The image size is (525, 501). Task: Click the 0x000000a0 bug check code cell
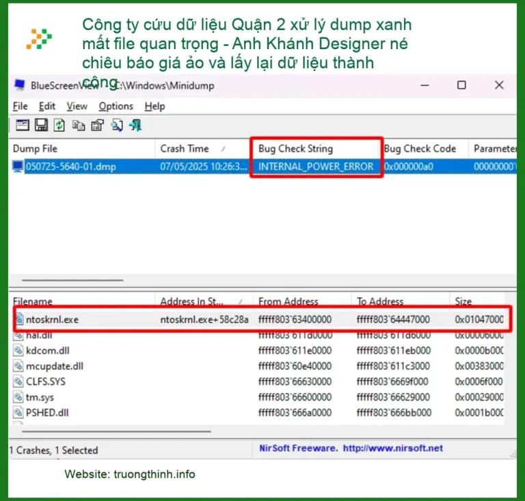click(x=409, y=166)
